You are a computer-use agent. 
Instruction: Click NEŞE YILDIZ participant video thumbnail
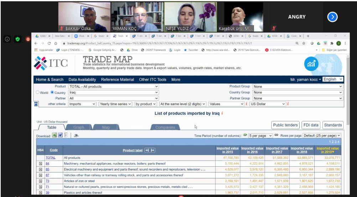(191, 17)
